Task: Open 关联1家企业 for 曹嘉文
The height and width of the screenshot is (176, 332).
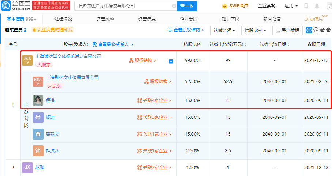Action: (x=154, y=134)
